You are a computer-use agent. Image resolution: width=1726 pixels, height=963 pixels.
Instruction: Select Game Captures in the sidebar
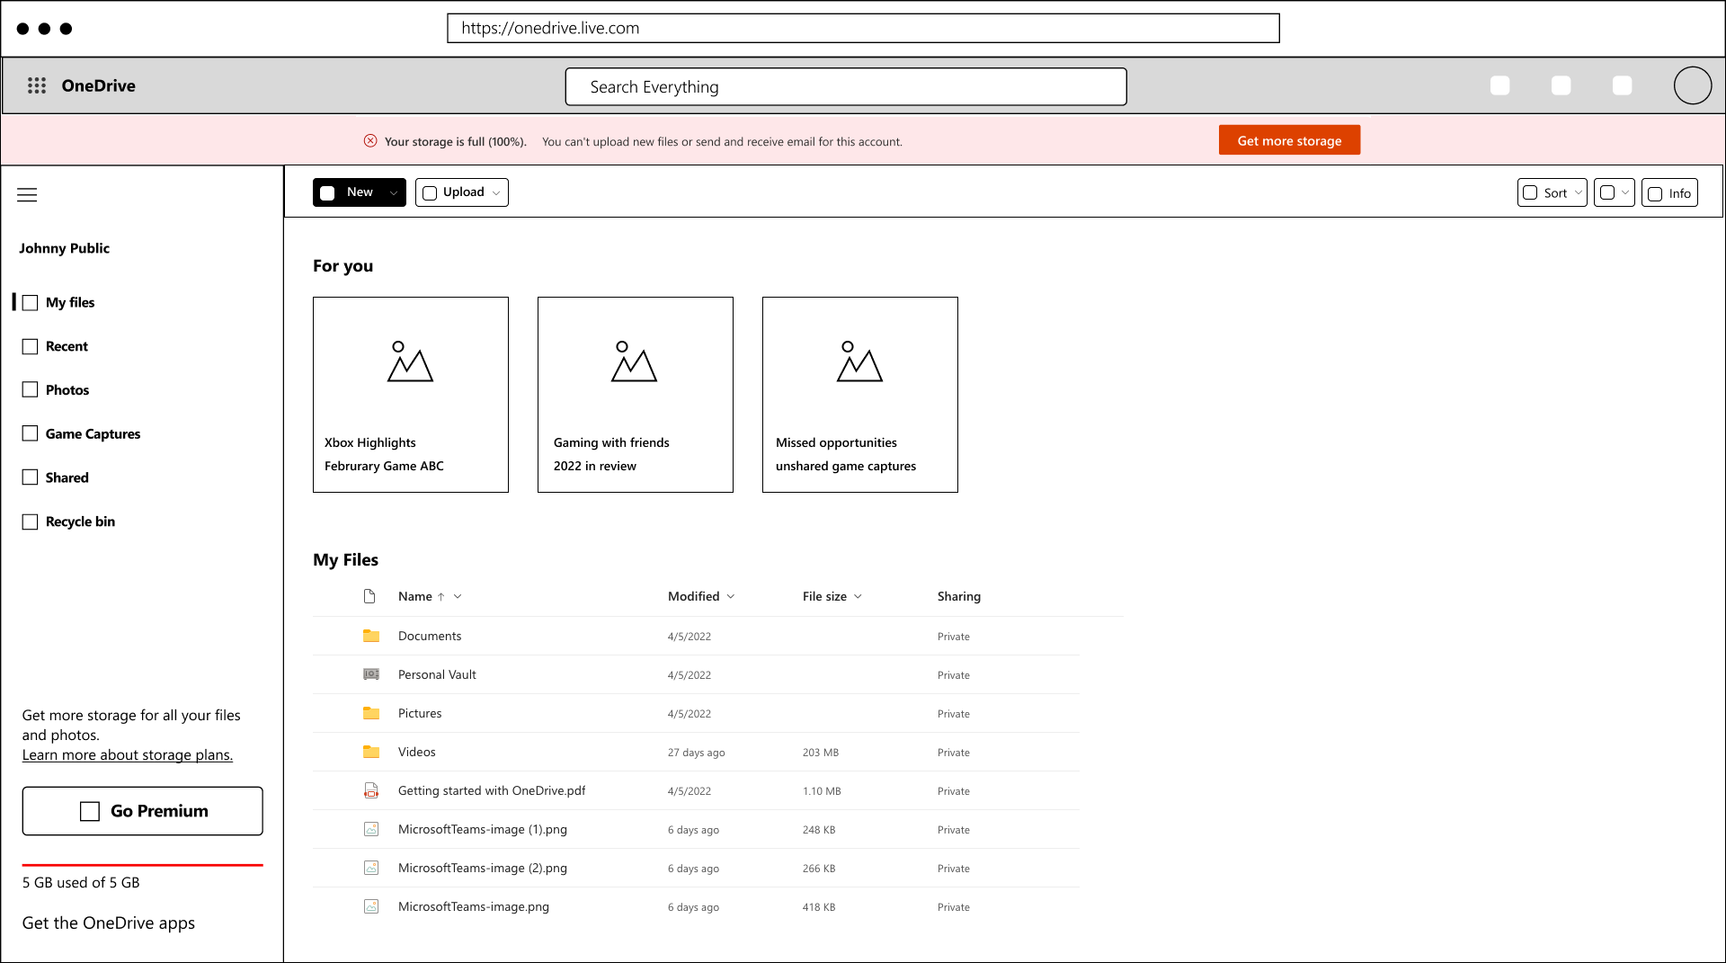point(93,434)
